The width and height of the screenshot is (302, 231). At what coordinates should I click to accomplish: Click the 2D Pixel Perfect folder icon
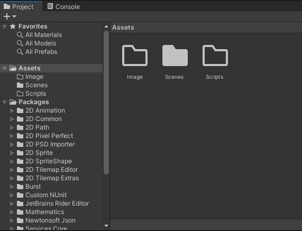coord(20,136)
